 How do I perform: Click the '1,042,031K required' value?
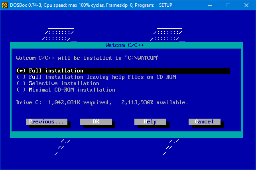[80, 103]
